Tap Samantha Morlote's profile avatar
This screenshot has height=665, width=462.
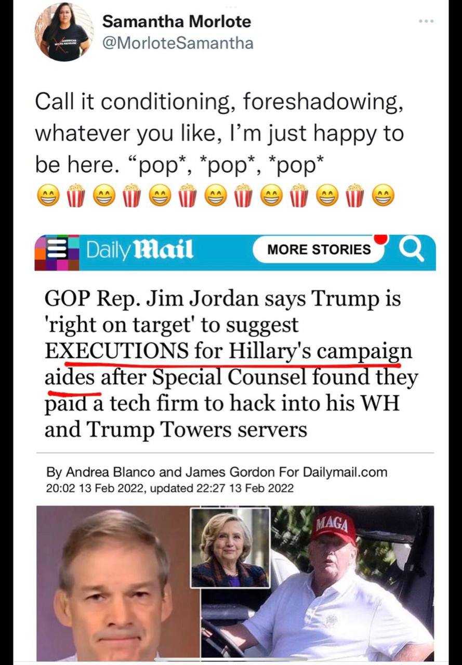(x=64, y=32)
